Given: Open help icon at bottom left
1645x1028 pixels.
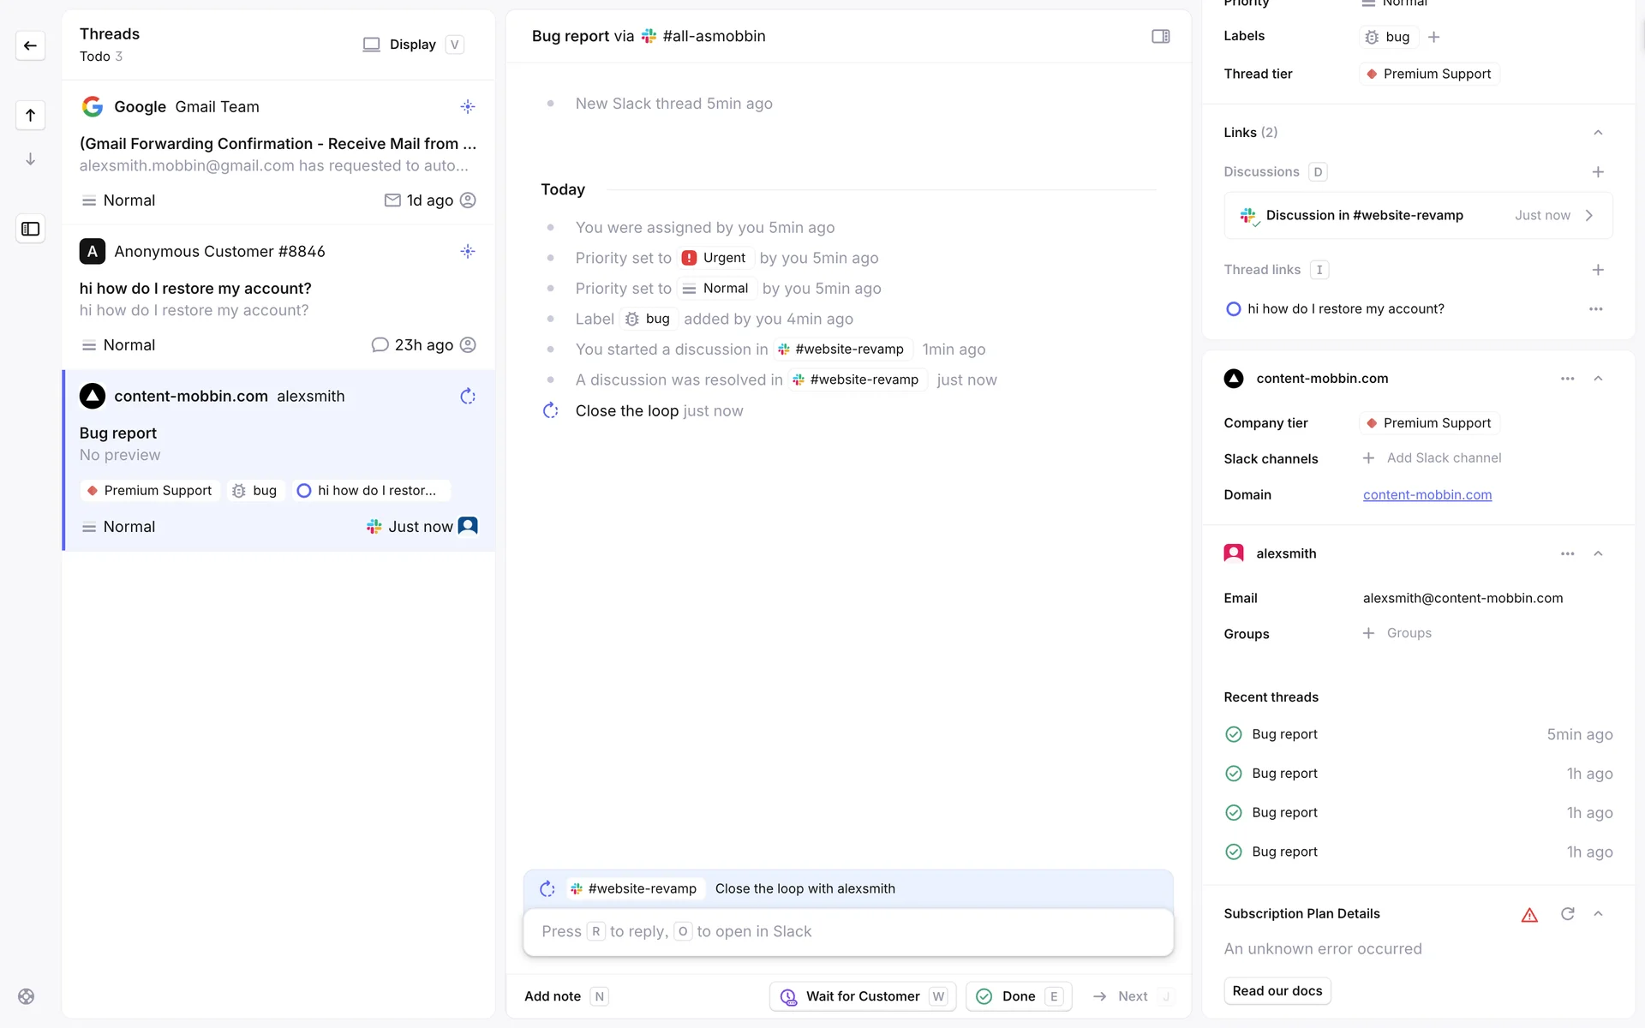Looking at the screenshot, I should point(27,996).
